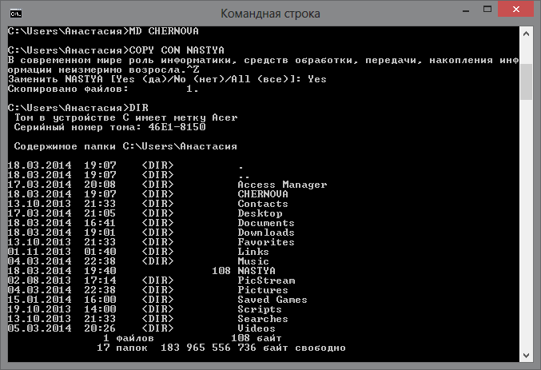Click the 'MD CHERNOVA' command text
This screenshot has height=370, width=541.
[x=164, y=31]
